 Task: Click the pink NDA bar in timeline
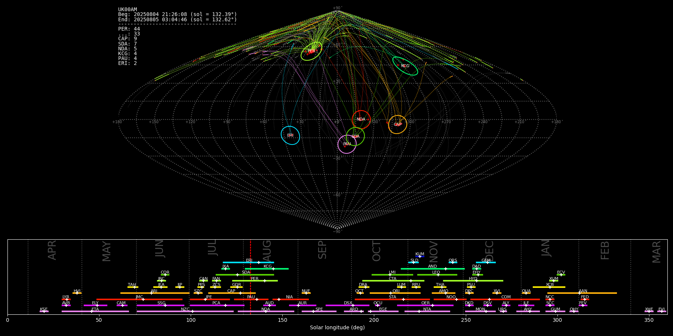(x=266, y=311)
